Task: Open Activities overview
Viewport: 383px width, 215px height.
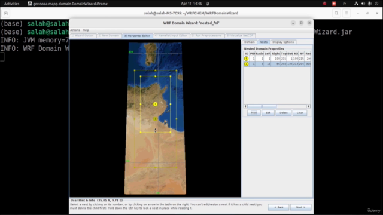Action: coord(11,4)
